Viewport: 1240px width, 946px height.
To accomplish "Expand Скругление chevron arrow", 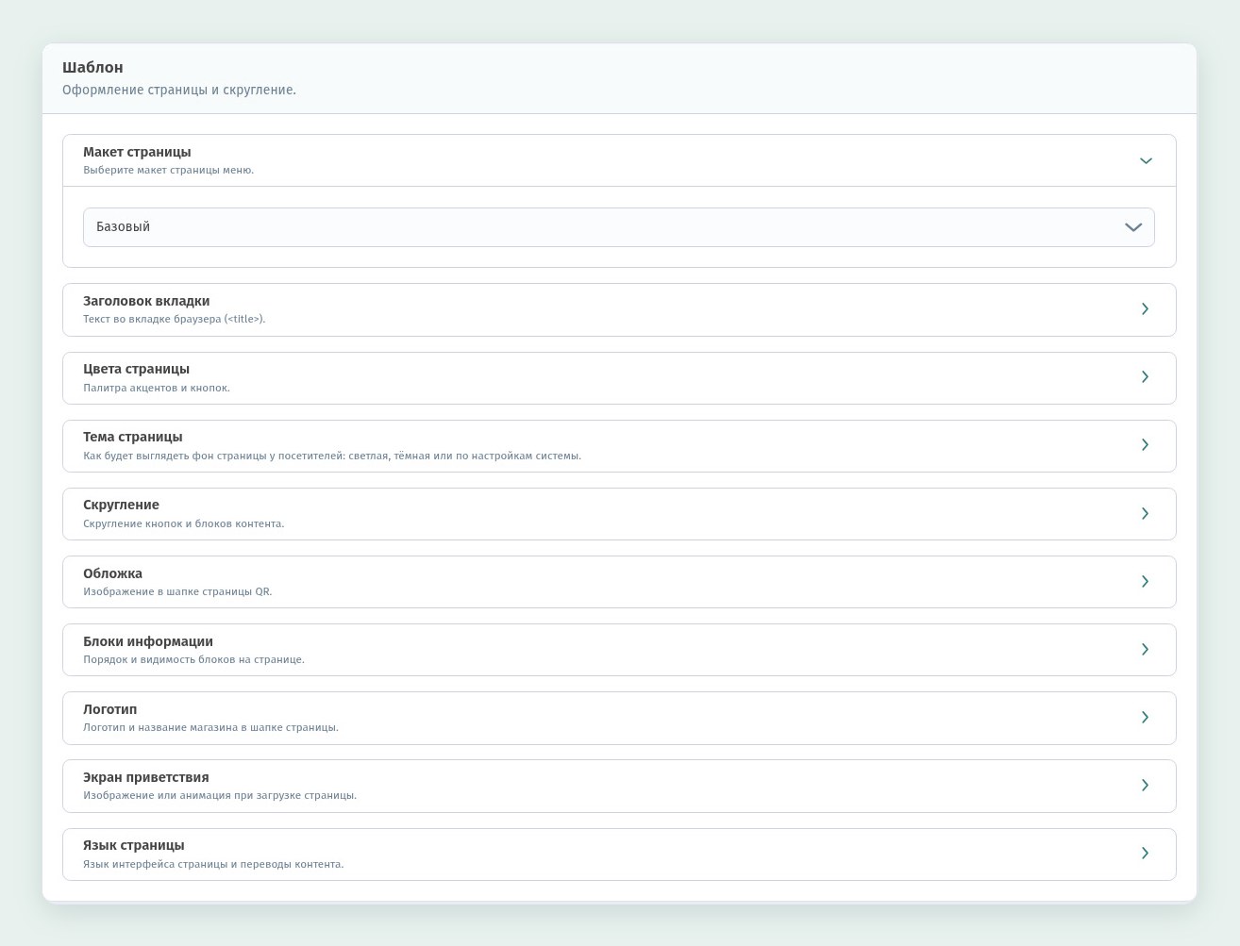I will (1145, 514).
